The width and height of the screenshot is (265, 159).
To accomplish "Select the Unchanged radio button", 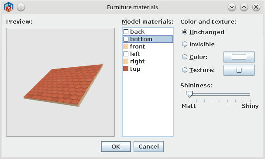I will pos(185,32).
